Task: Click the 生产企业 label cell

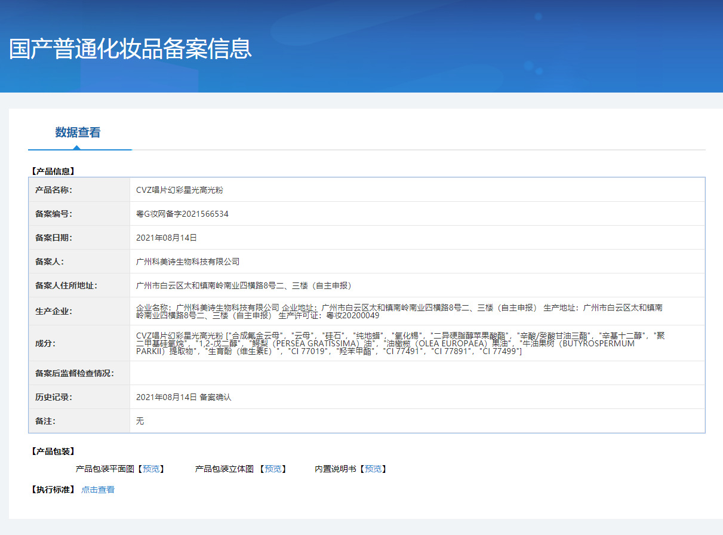Action: [79, 311]
